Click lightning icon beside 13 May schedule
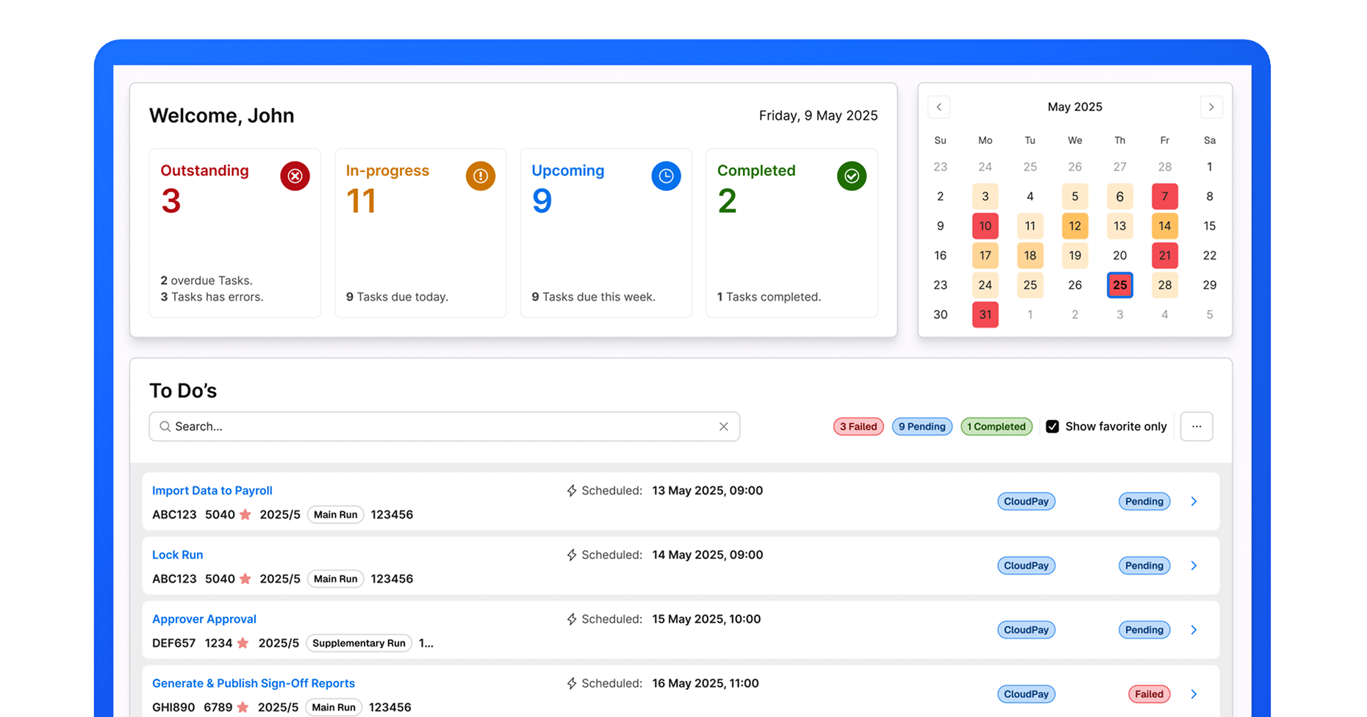The height and width of the screenshot is (717, 1367). coord(572,490)
